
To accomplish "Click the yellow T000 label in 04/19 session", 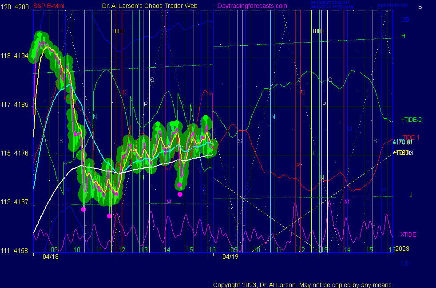I will pyautogui.click(x=318, y=31).
